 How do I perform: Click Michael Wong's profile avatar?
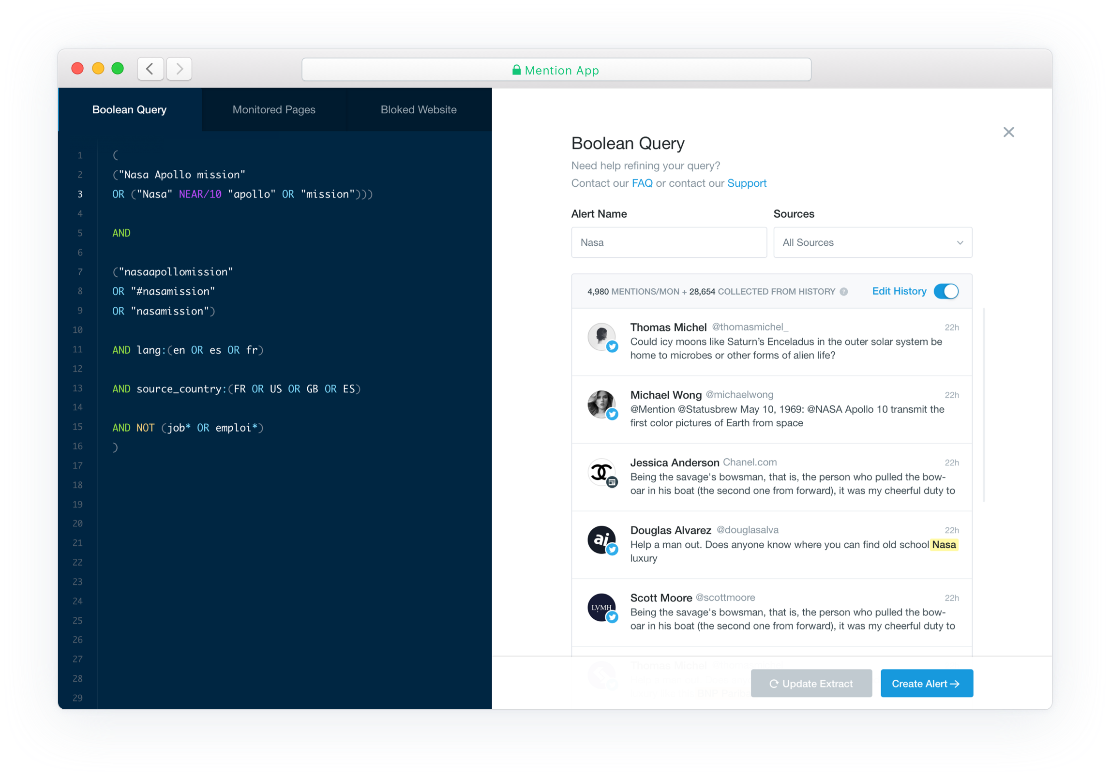601,404
